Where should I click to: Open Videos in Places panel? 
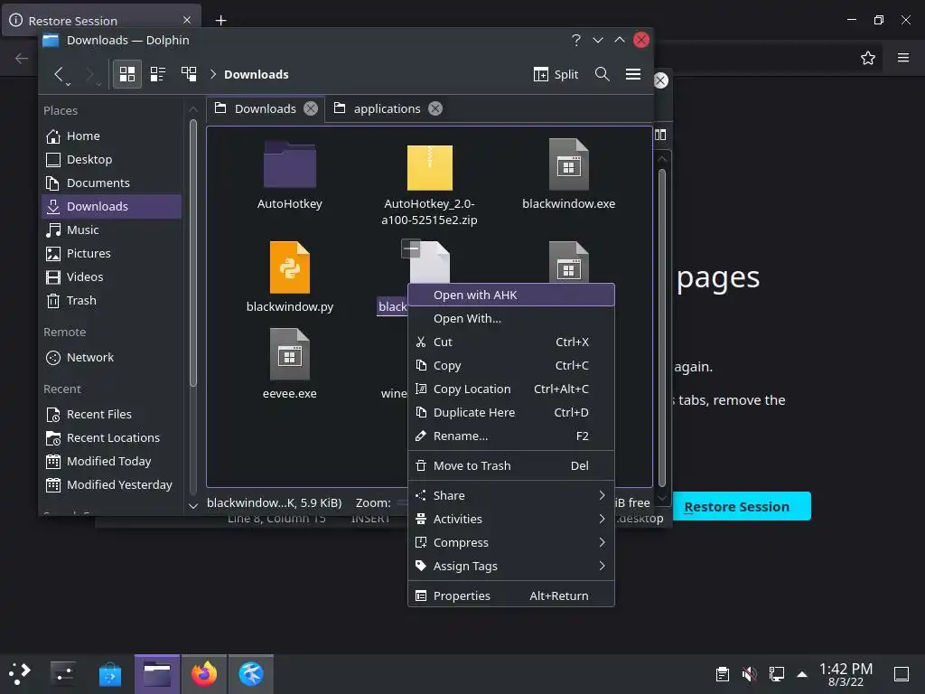[111, 277]
